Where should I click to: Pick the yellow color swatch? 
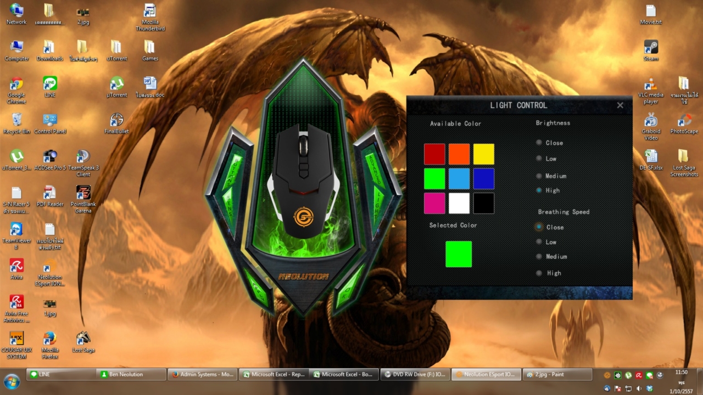coord(484,154)
